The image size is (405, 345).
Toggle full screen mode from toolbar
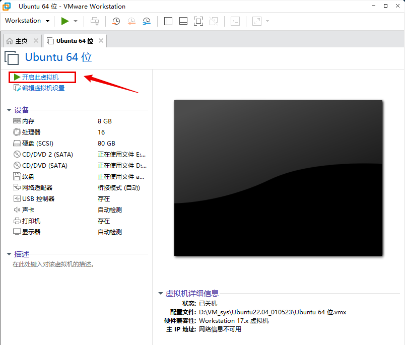click(198, 21)
